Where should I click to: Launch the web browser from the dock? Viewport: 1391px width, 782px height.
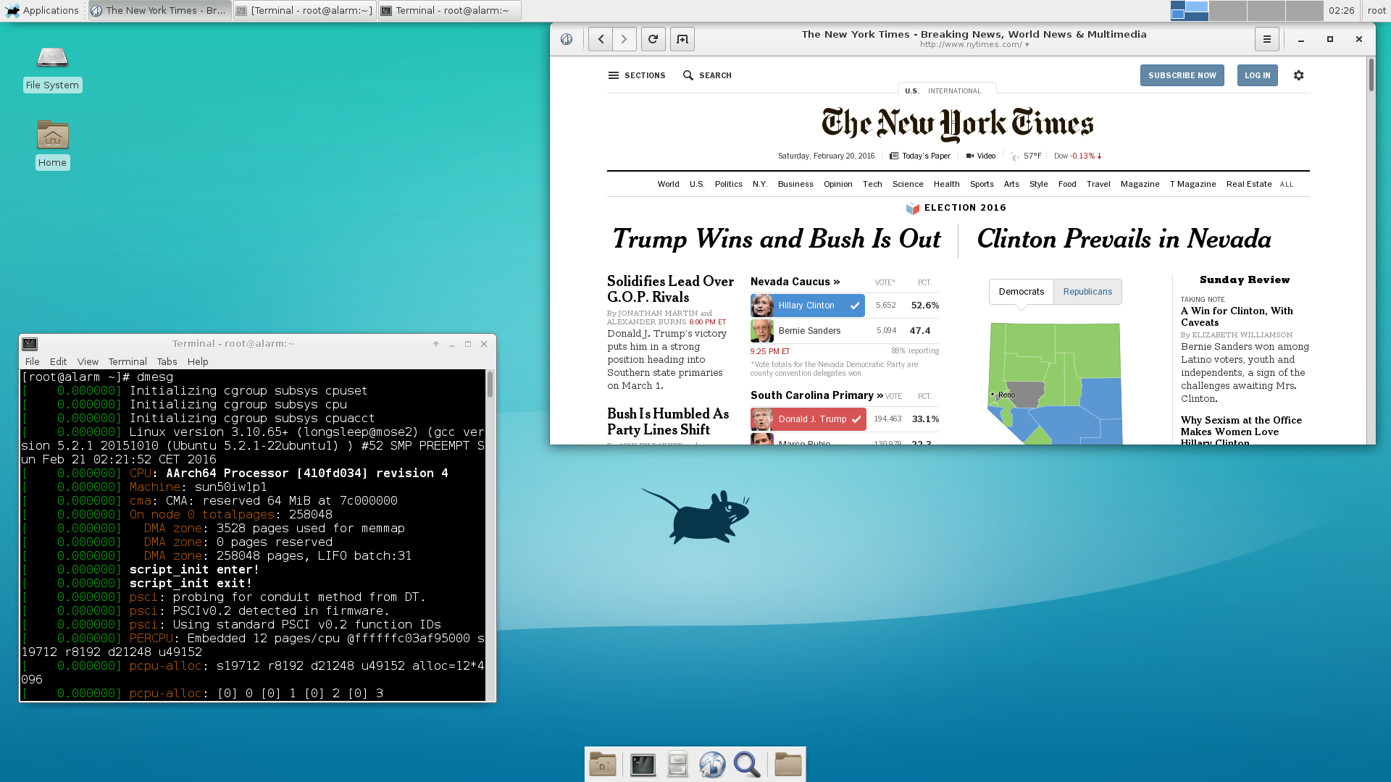[x=712, y=765]
